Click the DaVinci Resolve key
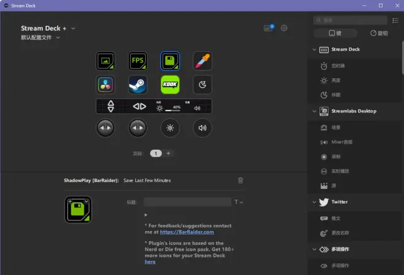The image size is (404, 275). 105,84
